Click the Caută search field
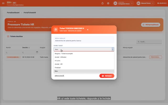The width and height of the screenshot is (168, 105). tap(149, 42)
